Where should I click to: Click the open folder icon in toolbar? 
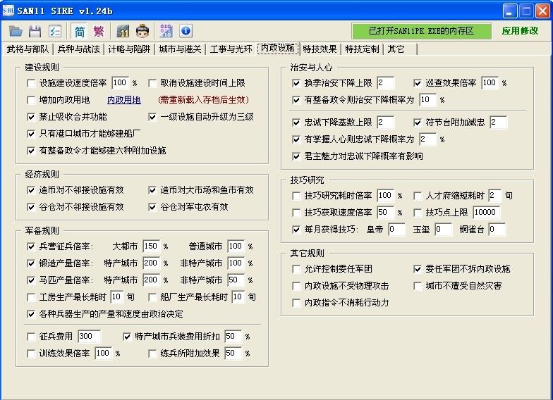(x=16, y=31)
